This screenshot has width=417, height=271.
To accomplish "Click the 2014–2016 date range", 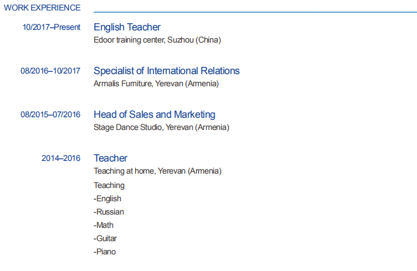I will 61,158.
